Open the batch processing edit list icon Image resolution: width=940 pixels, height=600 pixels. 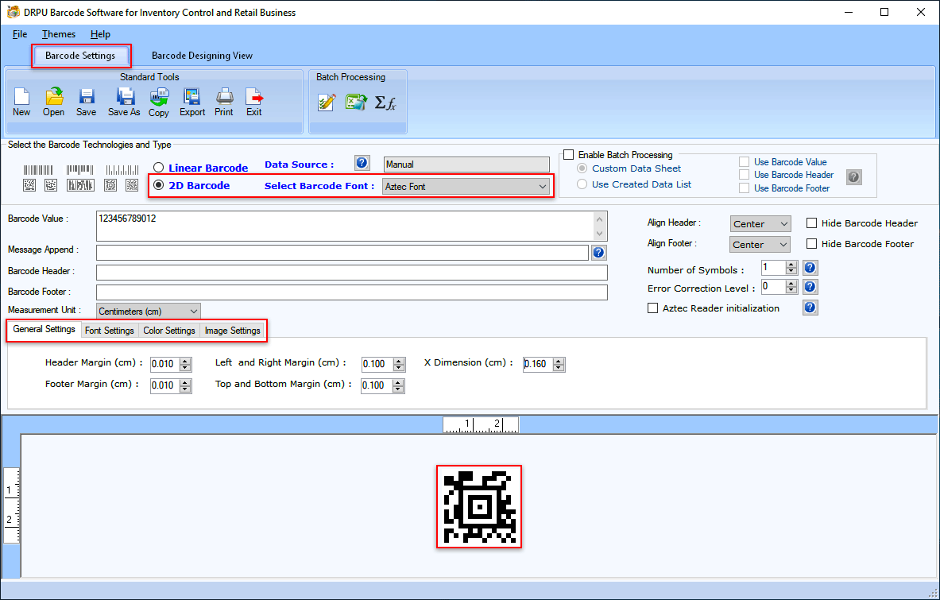pyautogui.click(x=327, y=103)
